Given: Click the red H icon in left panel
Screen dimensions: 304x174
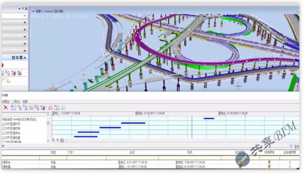Looking at the screenshot, I should coord(8,73).
